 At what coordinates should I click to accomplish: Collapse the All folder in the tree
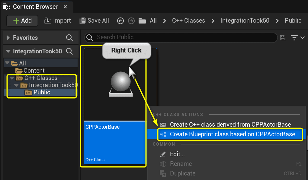tap(8, 63)
